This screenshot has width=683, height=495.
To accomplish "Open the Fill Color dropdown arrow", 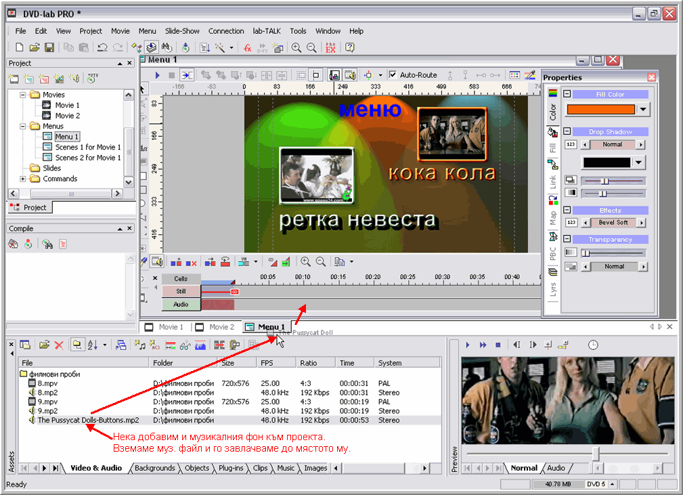I will coord(643,110).
